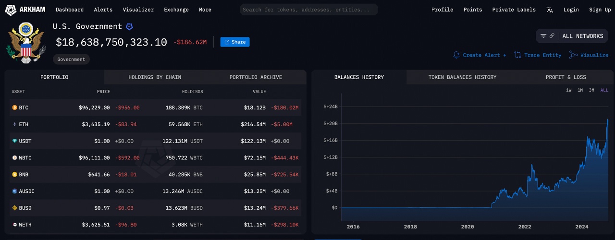Click the USDT token icon
This screenshot has height=240, width=615.
14,141
